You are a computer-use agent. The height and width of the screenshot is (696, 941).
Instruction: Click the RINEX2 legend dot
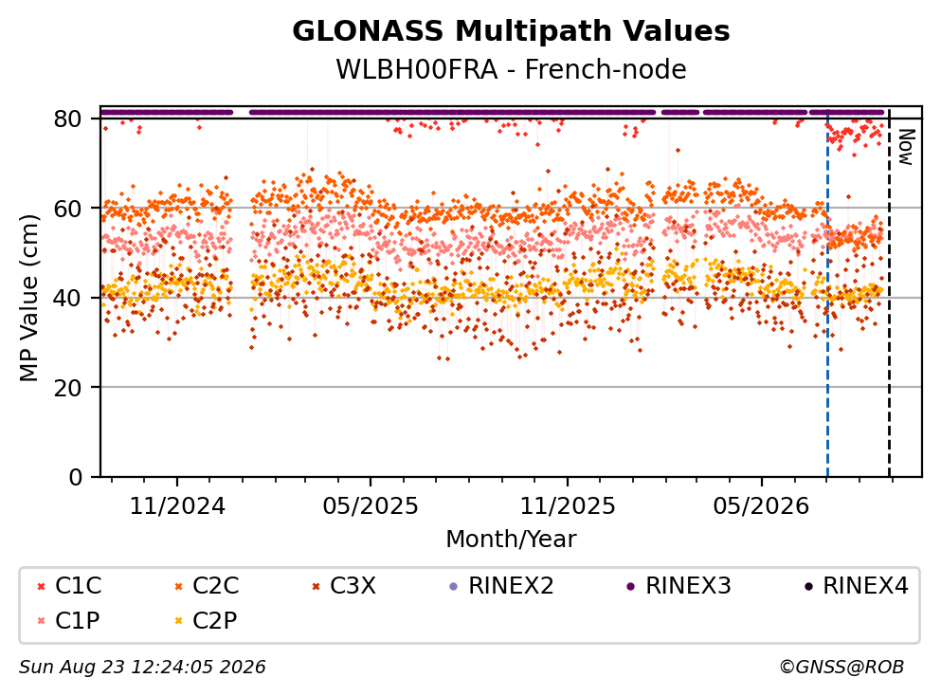(x=454, y=587)
